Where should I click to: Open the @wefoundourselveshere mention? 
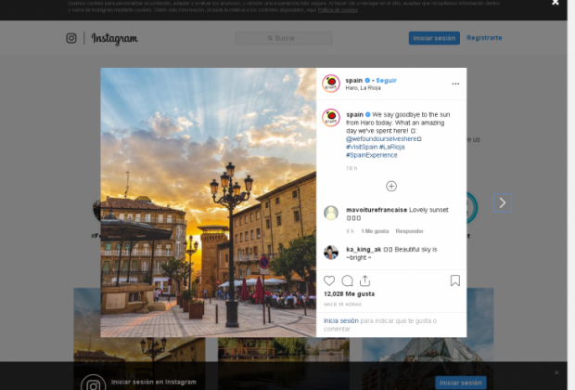pos(382,139)
